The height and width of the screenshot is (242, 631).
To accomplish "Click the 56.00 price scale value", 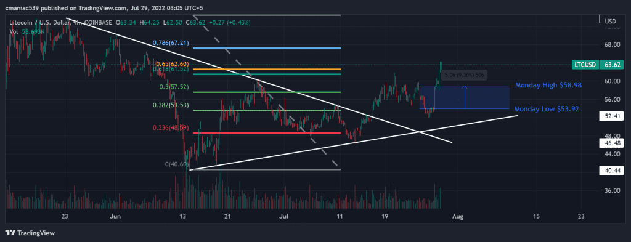I will (x=611, y=99).
